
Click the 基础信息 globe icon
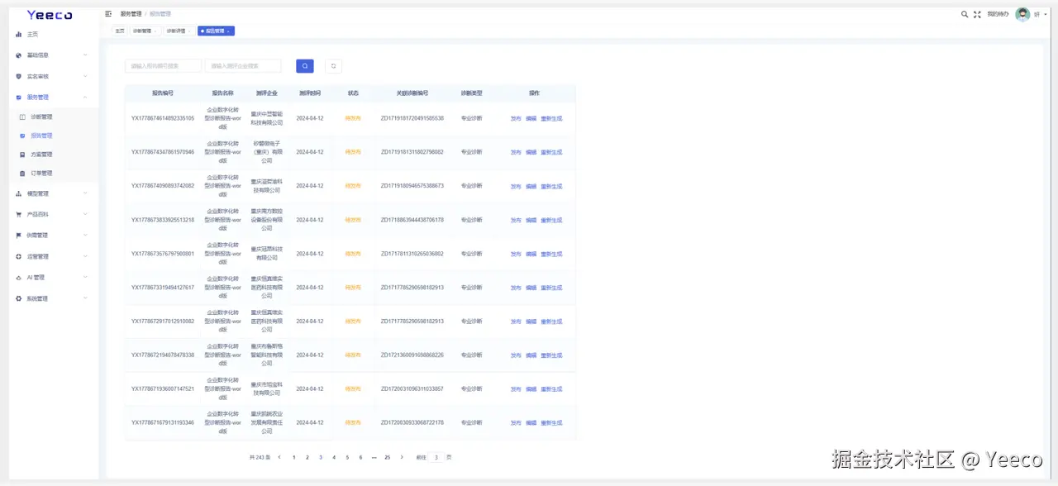coord(19,55)
